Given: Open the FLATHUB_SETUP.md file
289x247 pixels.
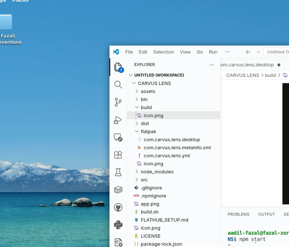Looking at the screenshot, I should tap(173, 220).
